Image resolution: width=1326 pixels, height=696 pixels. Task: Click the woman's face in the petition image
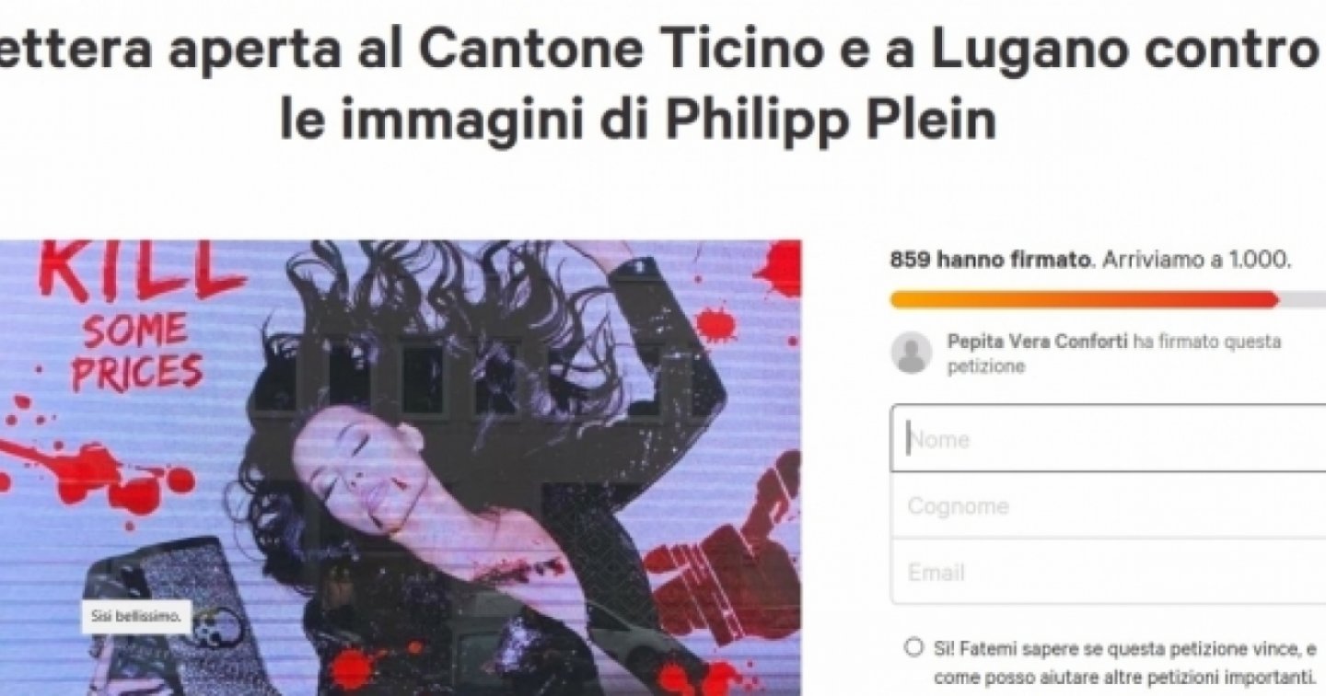356,477
